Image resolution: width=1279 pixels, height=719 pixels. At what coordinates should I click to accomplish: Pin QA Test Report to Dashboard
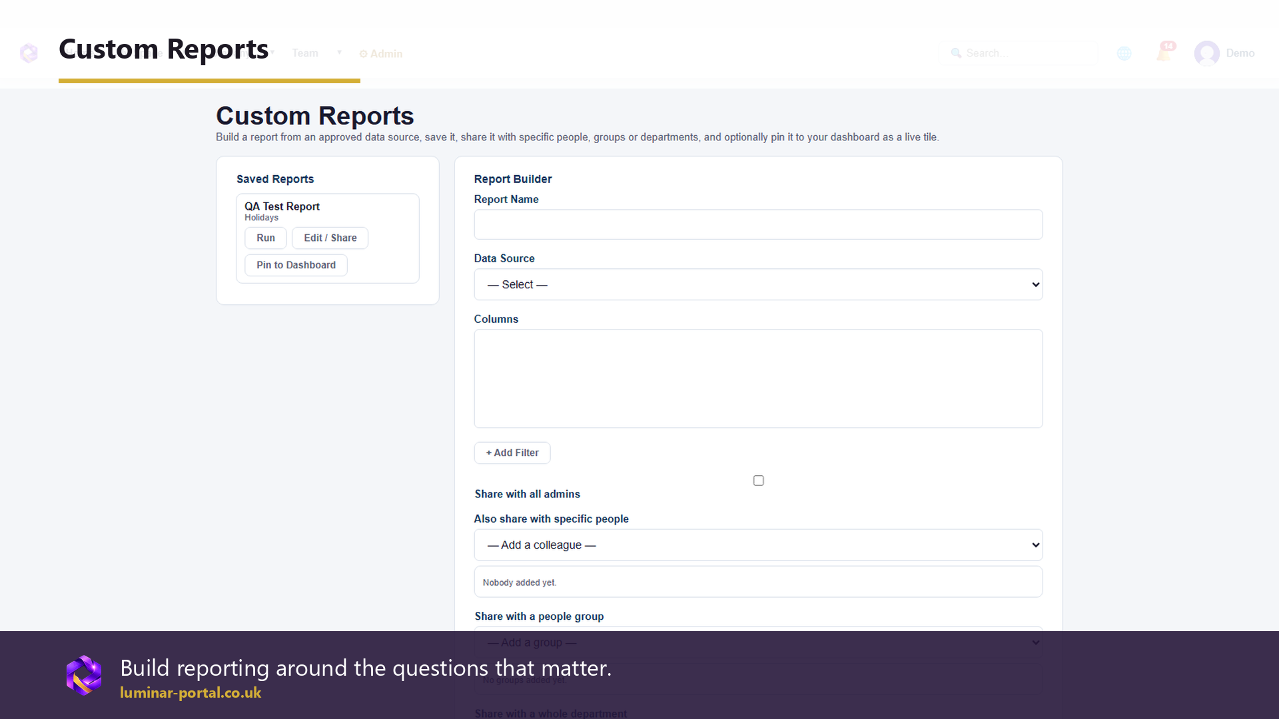(296, 265)
